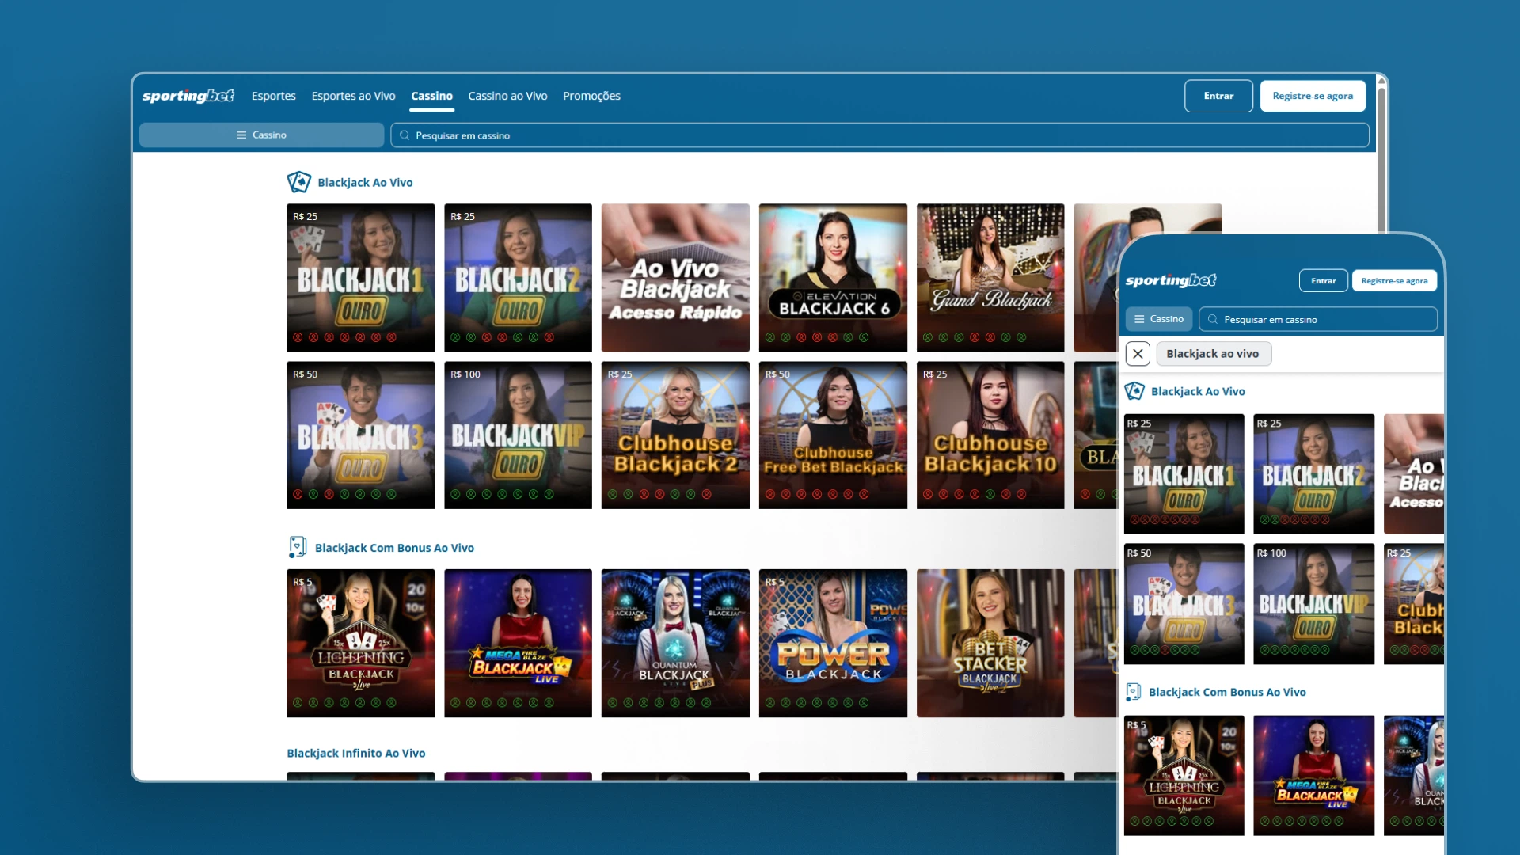The height and width of the screenshot is (855, 1520).
Task: Open Lightning Blackjack Live on desktop
Action: coord(360,643)
